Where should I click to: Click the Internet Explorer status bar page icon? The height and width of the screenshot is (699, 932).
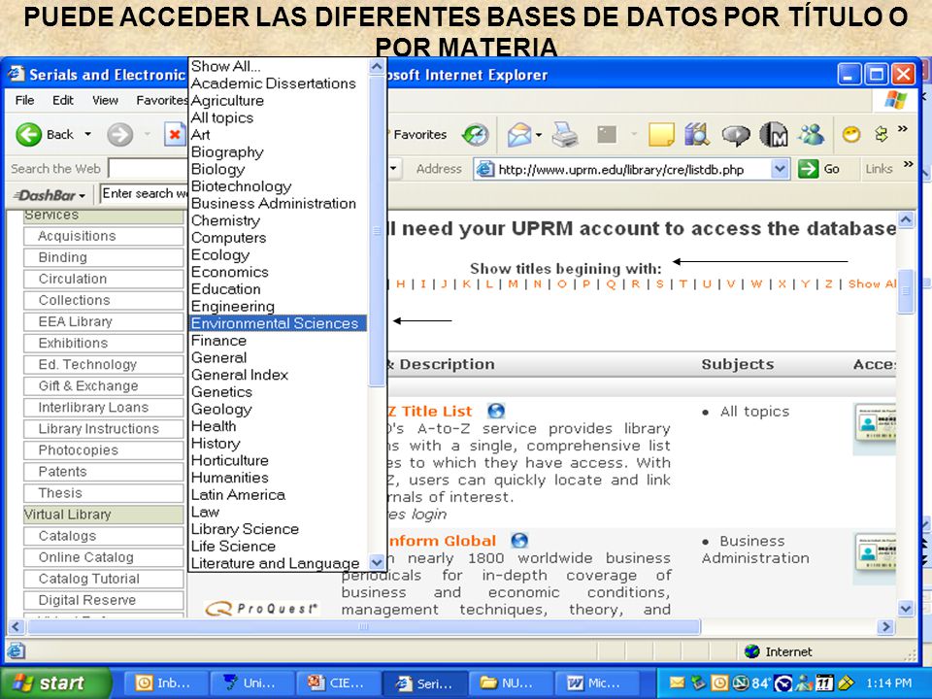pyautogui.click(x=17, y=651)
